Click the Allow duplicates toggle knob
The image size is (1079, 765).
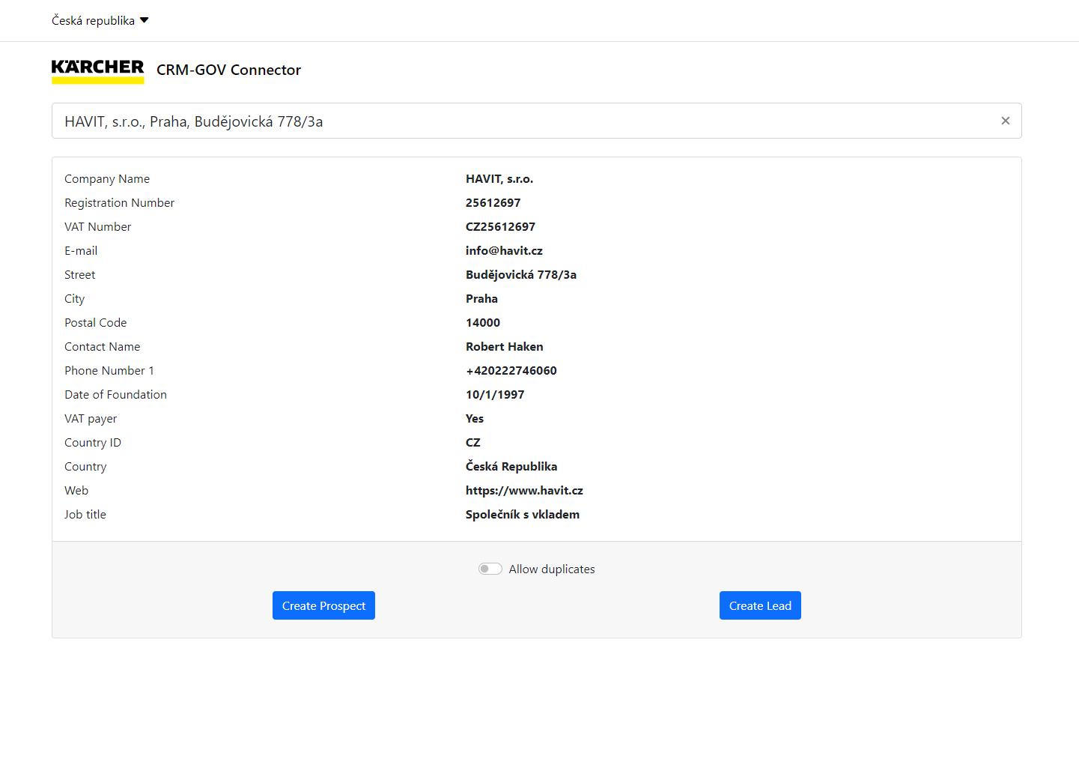(x=486, y=569)
